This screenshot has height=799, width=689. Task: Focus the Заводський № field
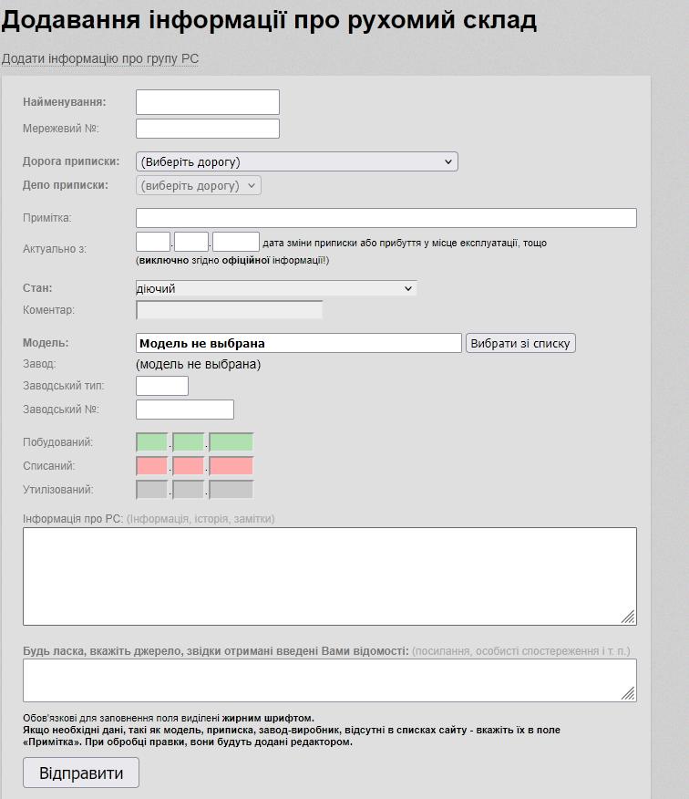click(x=185, y=410)
